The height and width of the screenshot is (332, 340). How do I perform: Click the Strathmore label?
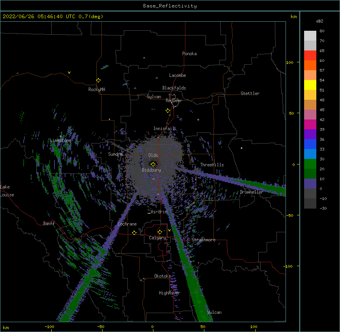pos(204,240)
